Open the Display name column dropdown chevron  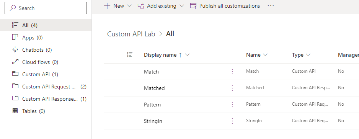(187, 55)
